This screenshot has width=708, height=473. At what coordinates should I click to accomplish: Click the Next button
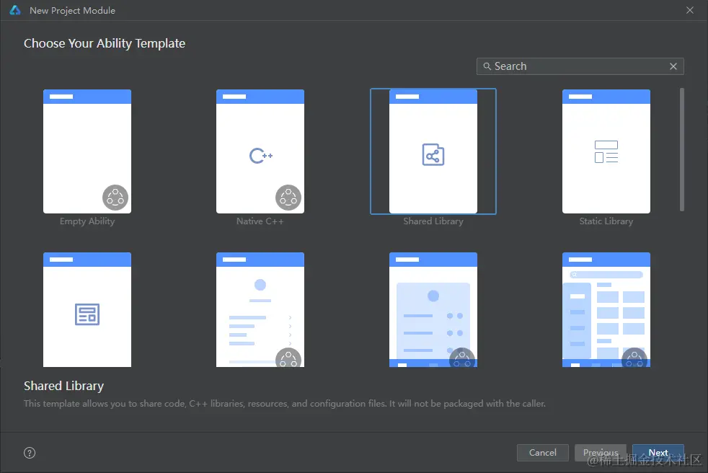[658, 453]
